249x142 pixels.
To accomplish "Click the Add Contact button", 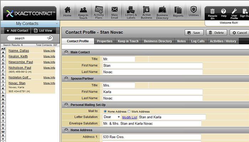I will (x=17, y=31).
